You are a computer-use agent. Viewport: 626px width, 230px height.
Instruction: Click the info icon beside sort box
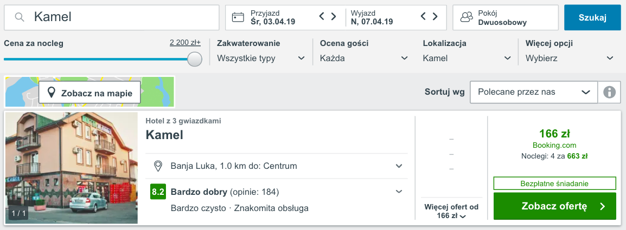[x=609, y=92]
